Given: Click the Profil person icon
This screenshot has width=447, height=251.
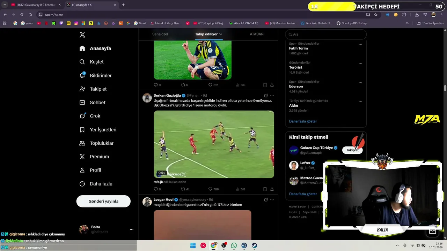Looking at the screenshot, I should pyautogui.click(x=82, y=170).
